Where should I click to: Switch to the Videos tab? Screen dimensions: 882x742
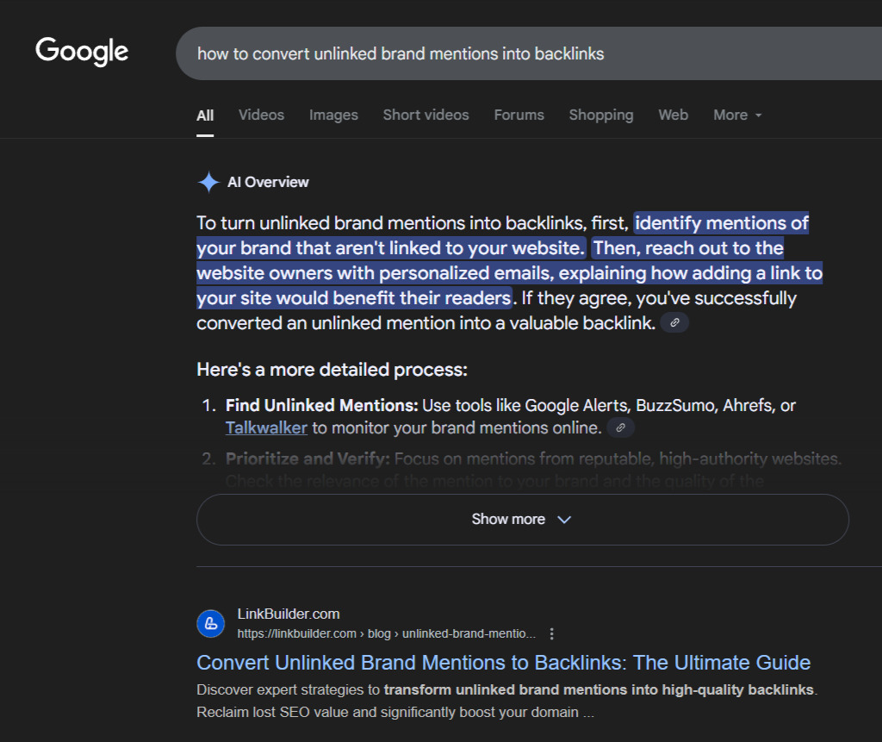click(262, 115)
